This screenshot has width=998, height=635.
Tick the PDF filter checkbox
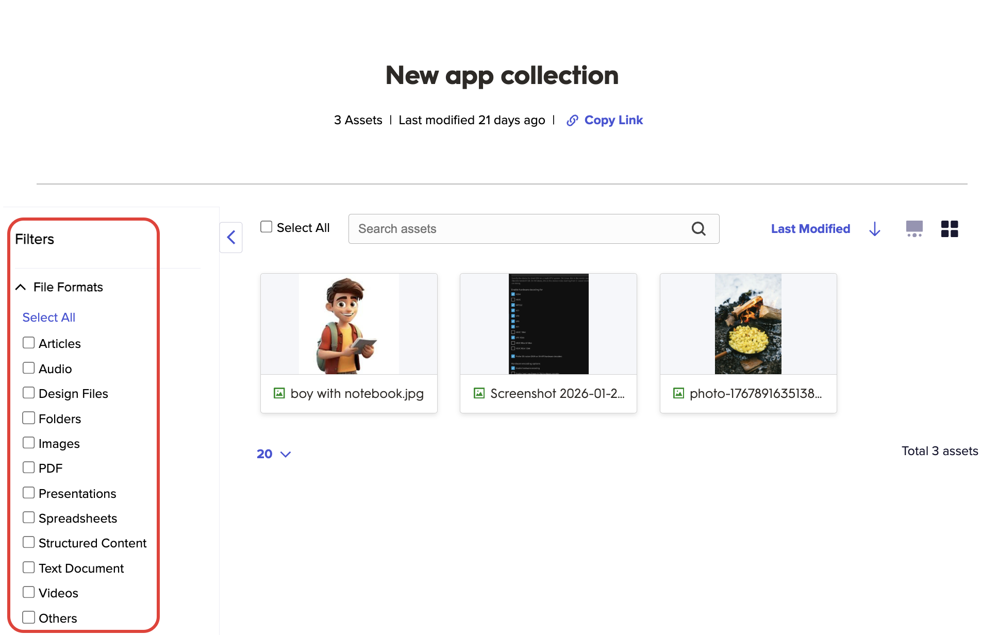tap(29, 467)
